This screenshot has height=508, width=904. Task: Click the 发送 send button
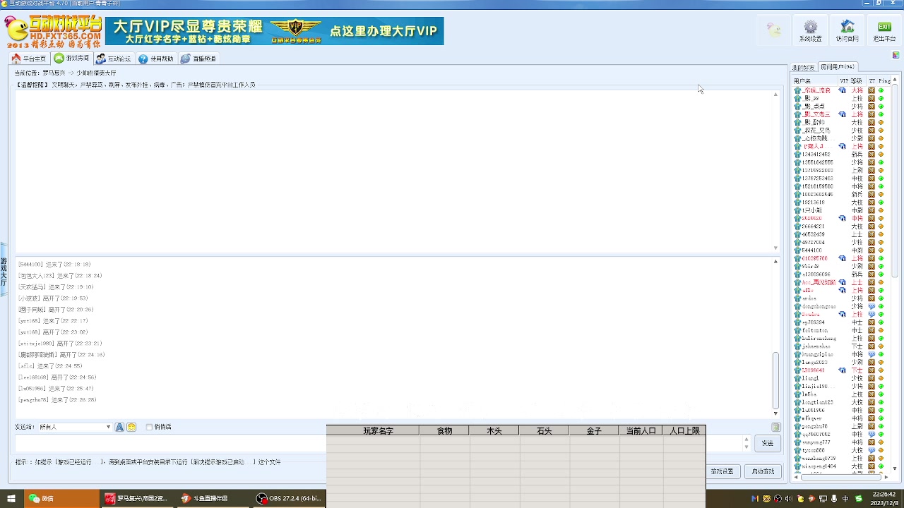tap(767, 443)
